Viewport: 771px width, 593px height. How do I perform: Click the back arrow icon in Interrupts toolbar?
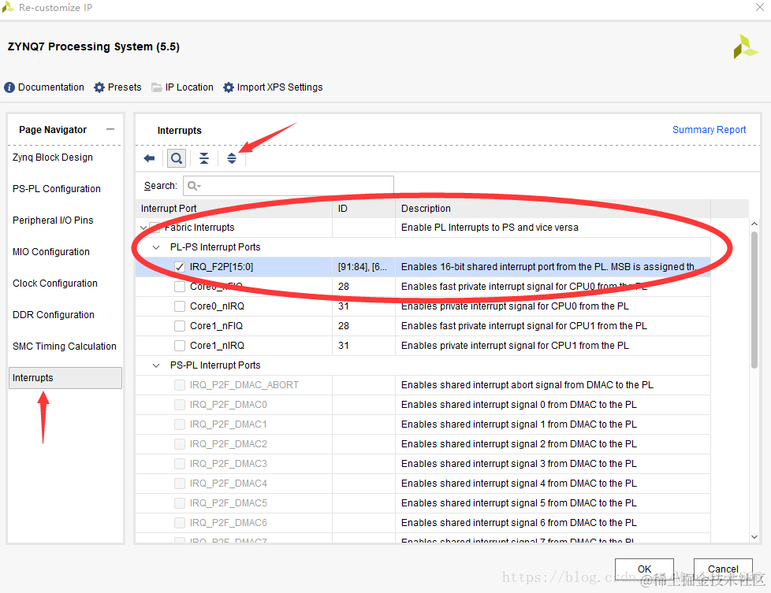point(149,158)
